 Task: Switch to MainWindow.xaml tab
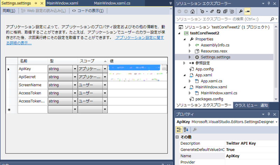(x=62, y=3)
